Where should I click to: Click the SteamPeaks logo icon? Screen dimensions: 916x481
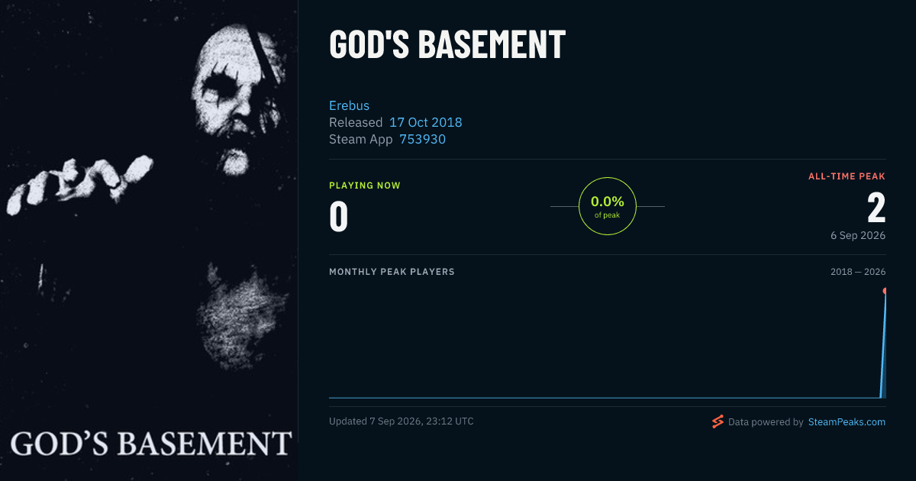coord(717,421)
